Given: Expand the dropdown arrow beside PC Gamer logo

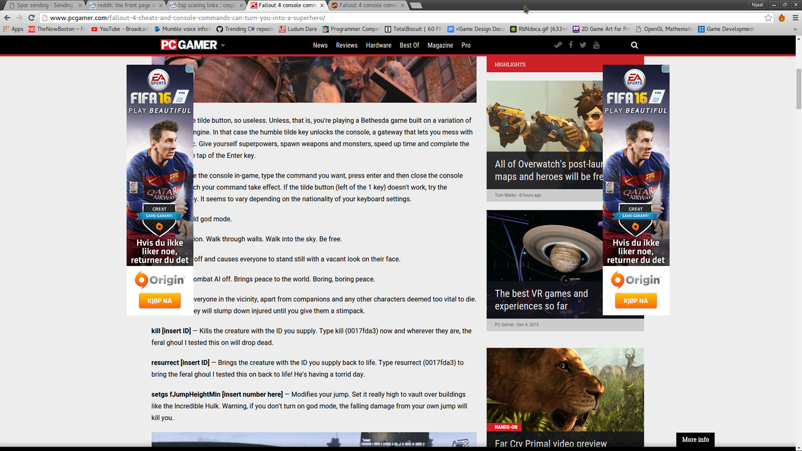Looking at the screenshot, I should click(223, 45).
